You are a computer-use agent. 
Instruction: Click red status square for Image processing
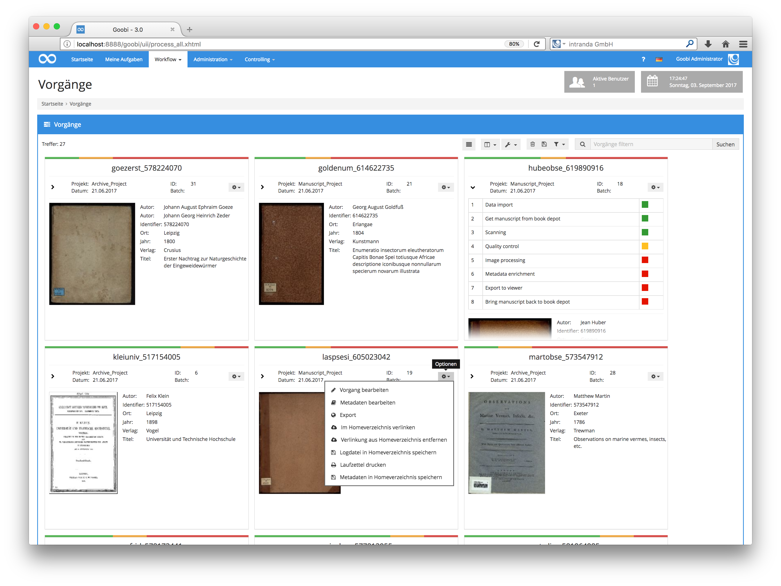pos(645,260)
